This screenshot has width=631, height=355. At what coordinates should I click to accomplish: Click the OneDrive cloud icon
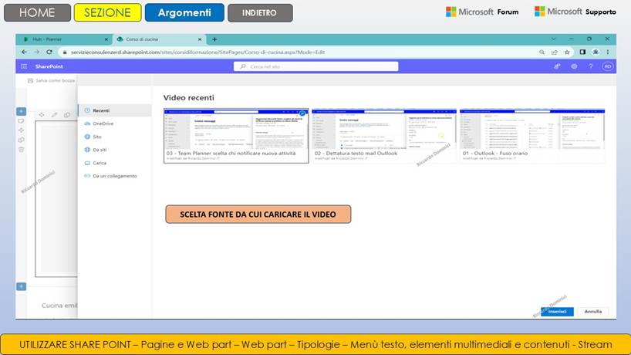(87, 123)
